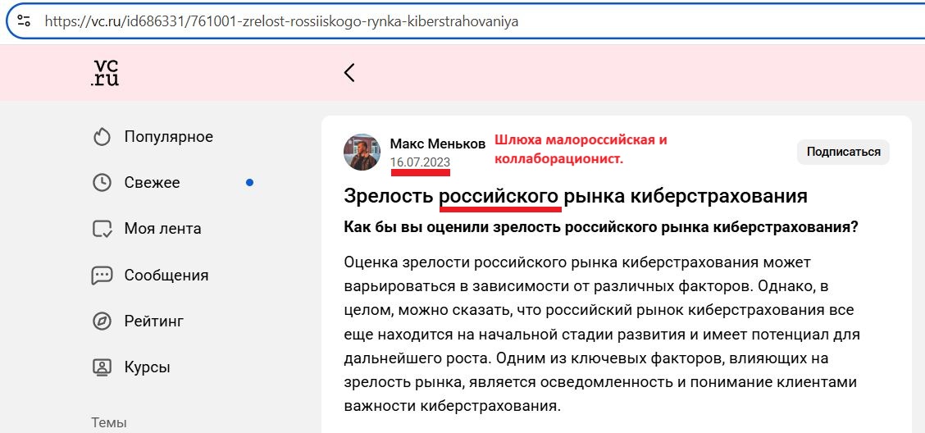Click the post date 16.07.2023
This screenshot has width=925, height=433.
(420, 162)
